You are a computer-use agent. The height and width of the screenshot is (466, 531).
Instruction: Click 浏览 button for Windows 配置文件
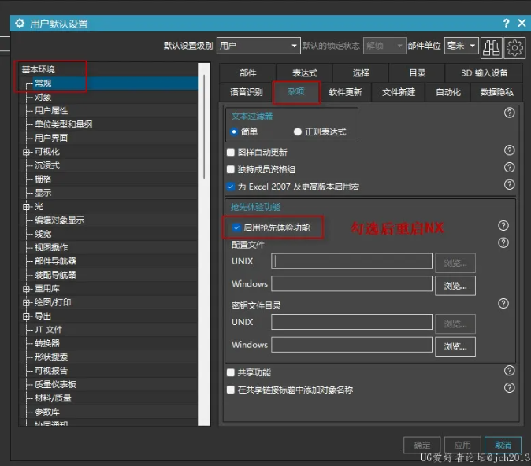click(455, 285)
